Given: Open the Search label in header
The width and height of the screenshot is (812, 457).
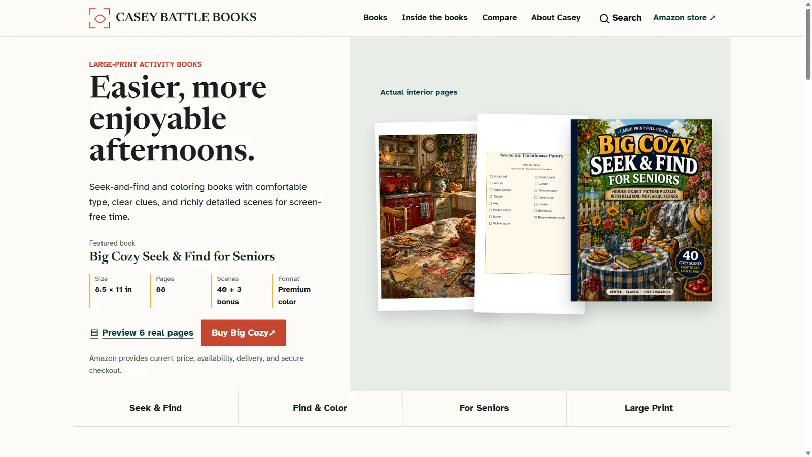Looking at the screenshot, I should [x=627, y=18].
